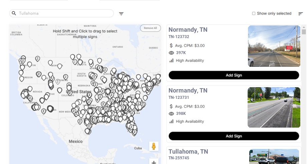Click the eye views icon for TN-123732

coord(172,53)
